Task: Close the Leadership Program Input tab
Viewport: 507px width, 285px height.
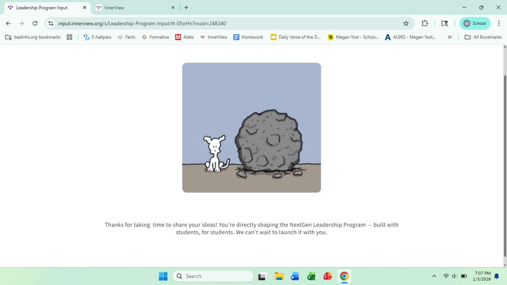Action: coord(84,8)
